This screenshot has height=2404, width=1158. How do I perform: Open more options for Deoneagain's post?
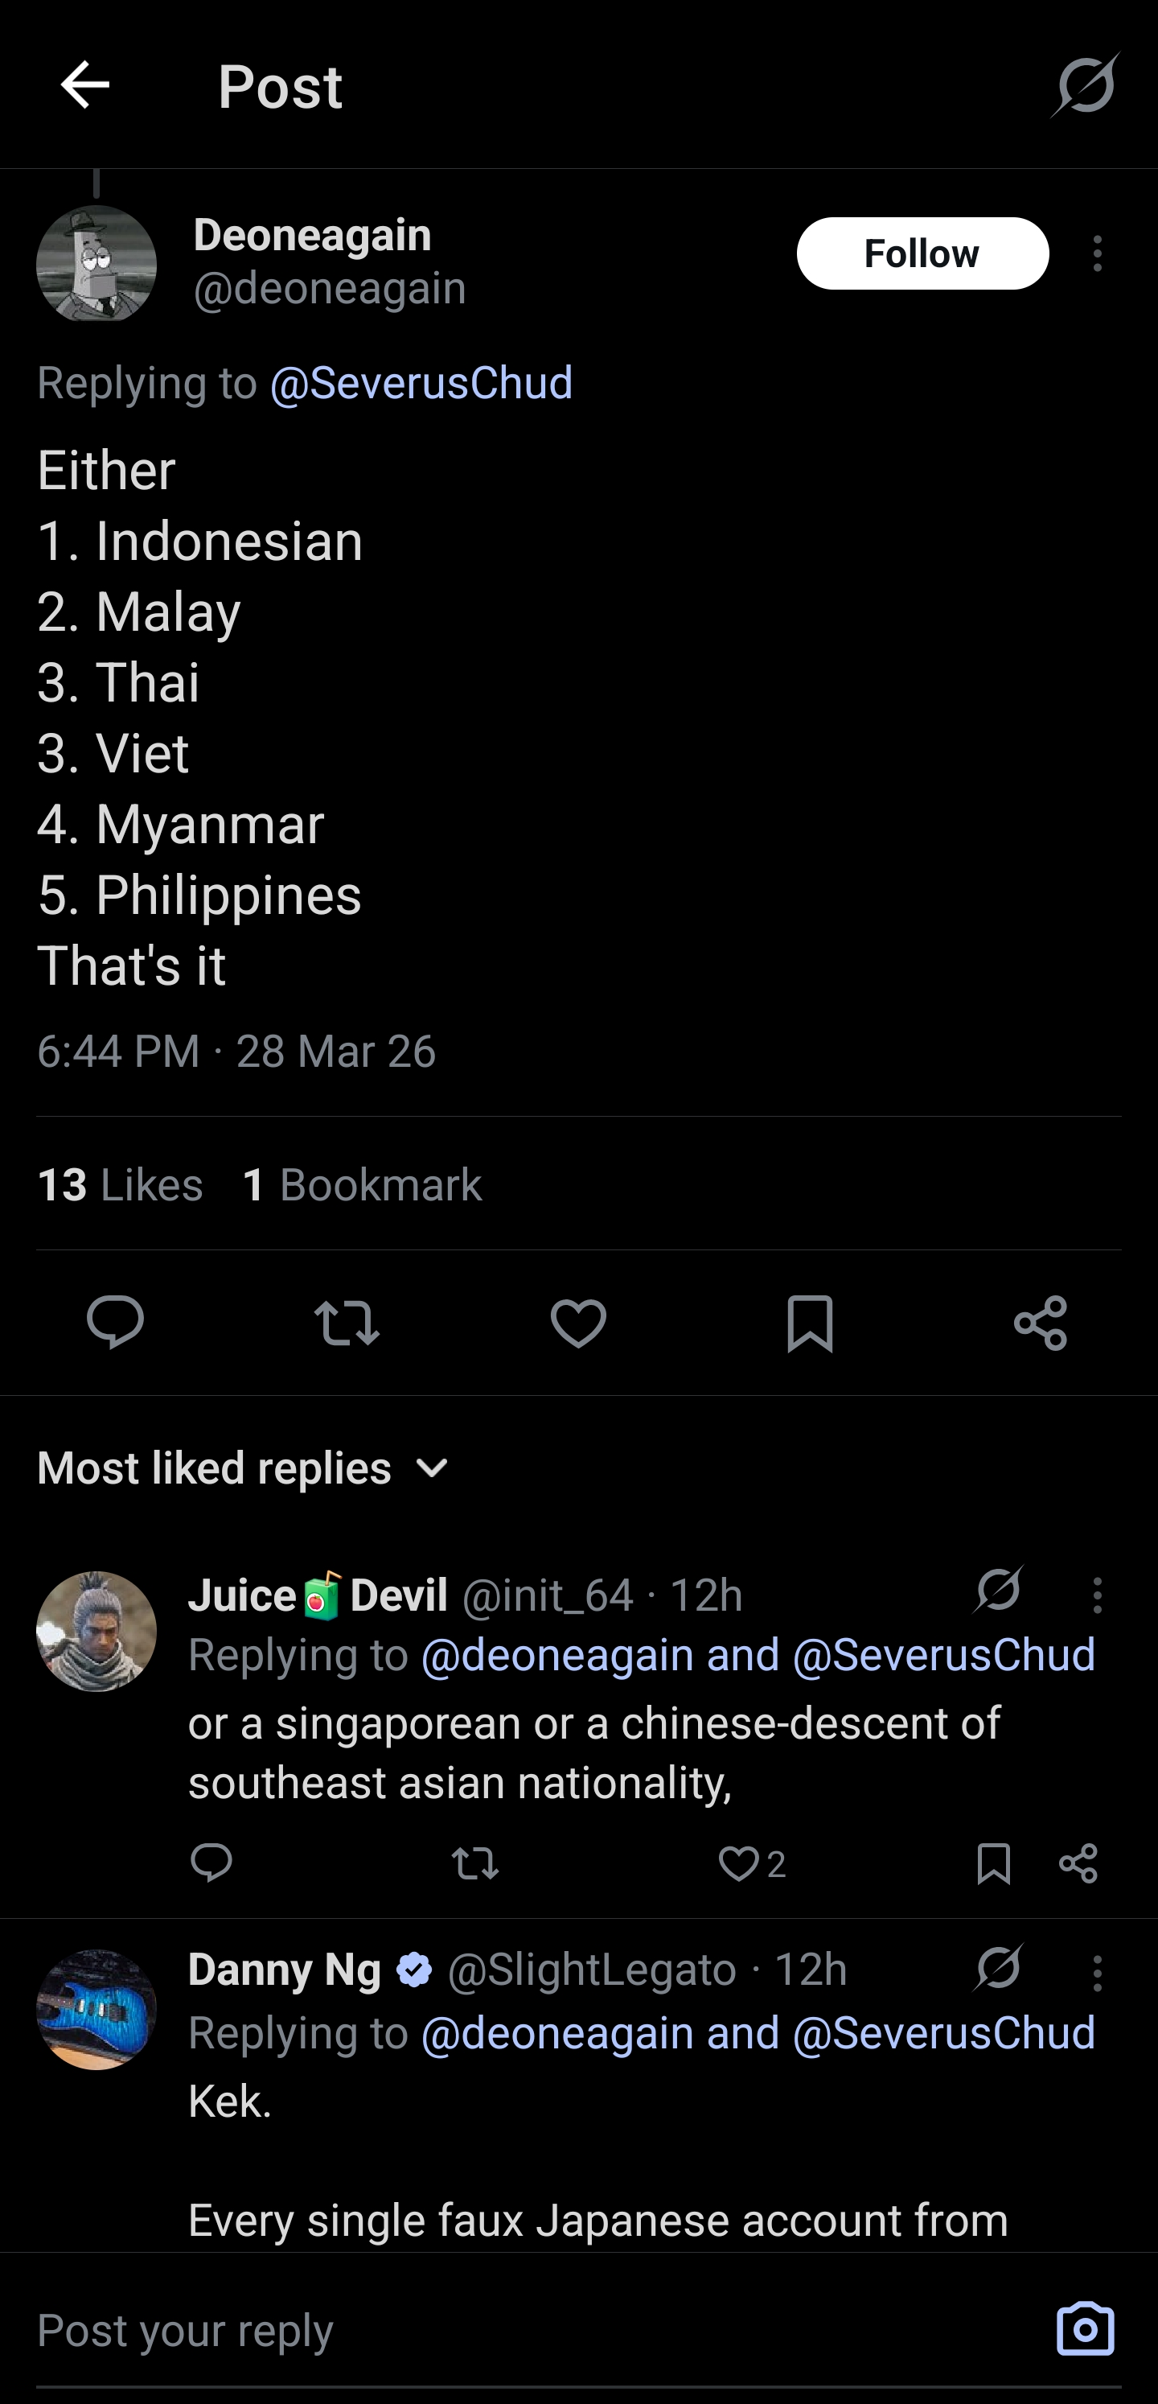pos(1098,254)
